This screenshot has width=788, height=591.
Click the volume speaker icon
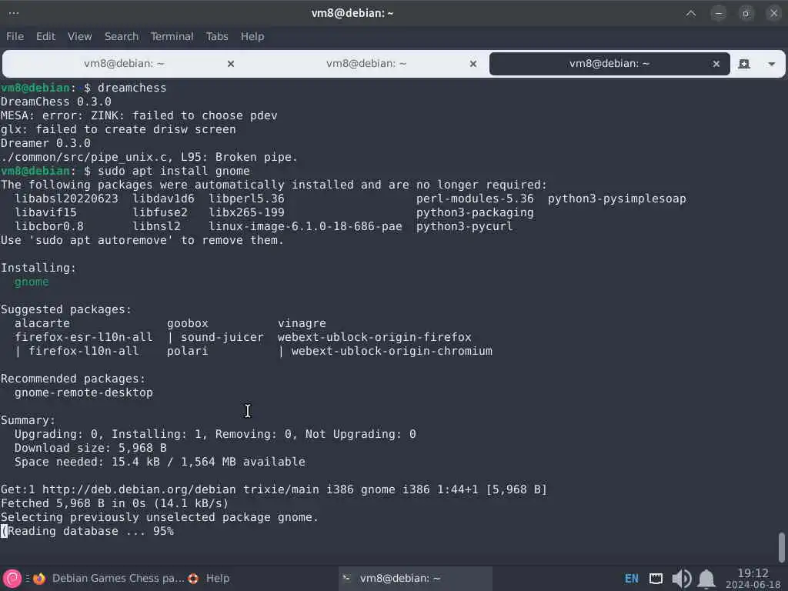pyautogui.click(x=682, y=579)
